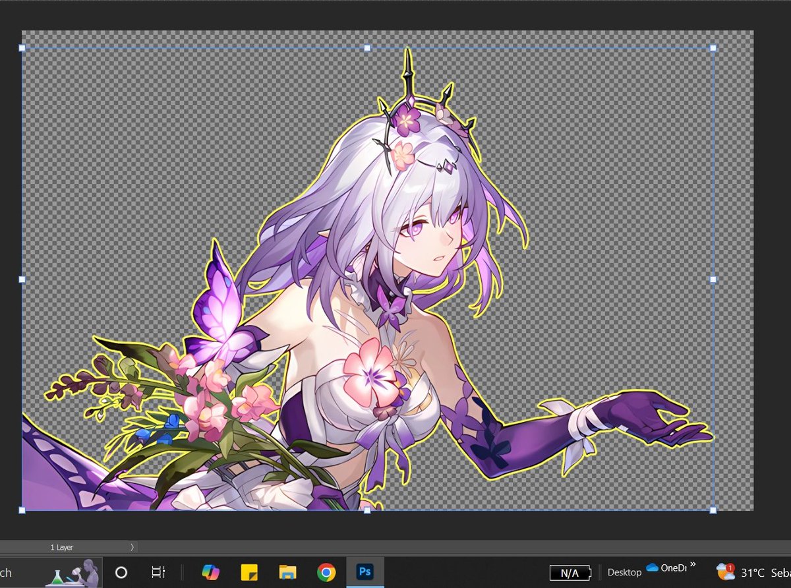Click the top-center transform handle
Screen dimensions: 791x588
(x=367, y=48)
